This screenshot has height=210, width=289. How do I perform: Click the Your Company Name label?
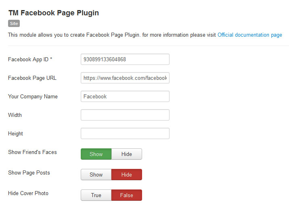(33, 96)
